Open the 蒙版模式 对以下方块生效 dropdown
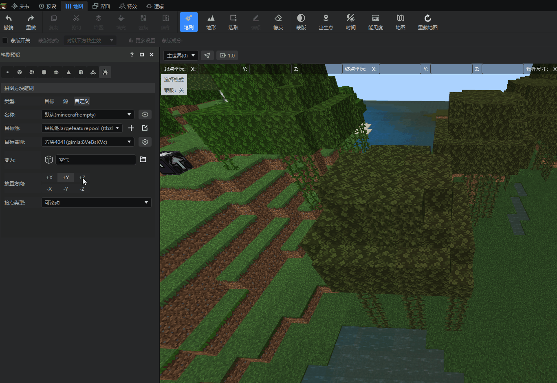Viewport: 557px width, 383px height. click(x=90, y=40)
